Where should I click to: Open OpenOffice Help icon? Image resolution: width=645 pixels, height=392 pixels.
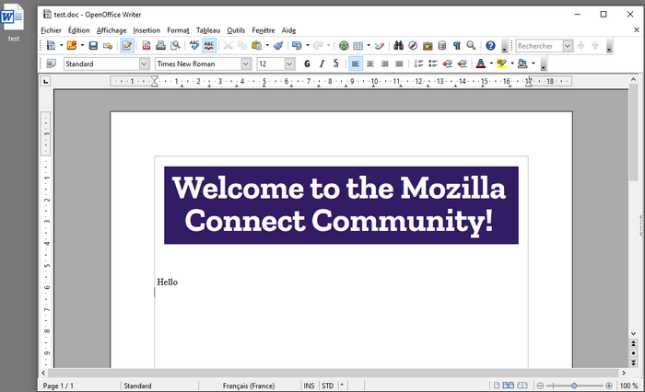pos(490,45)
